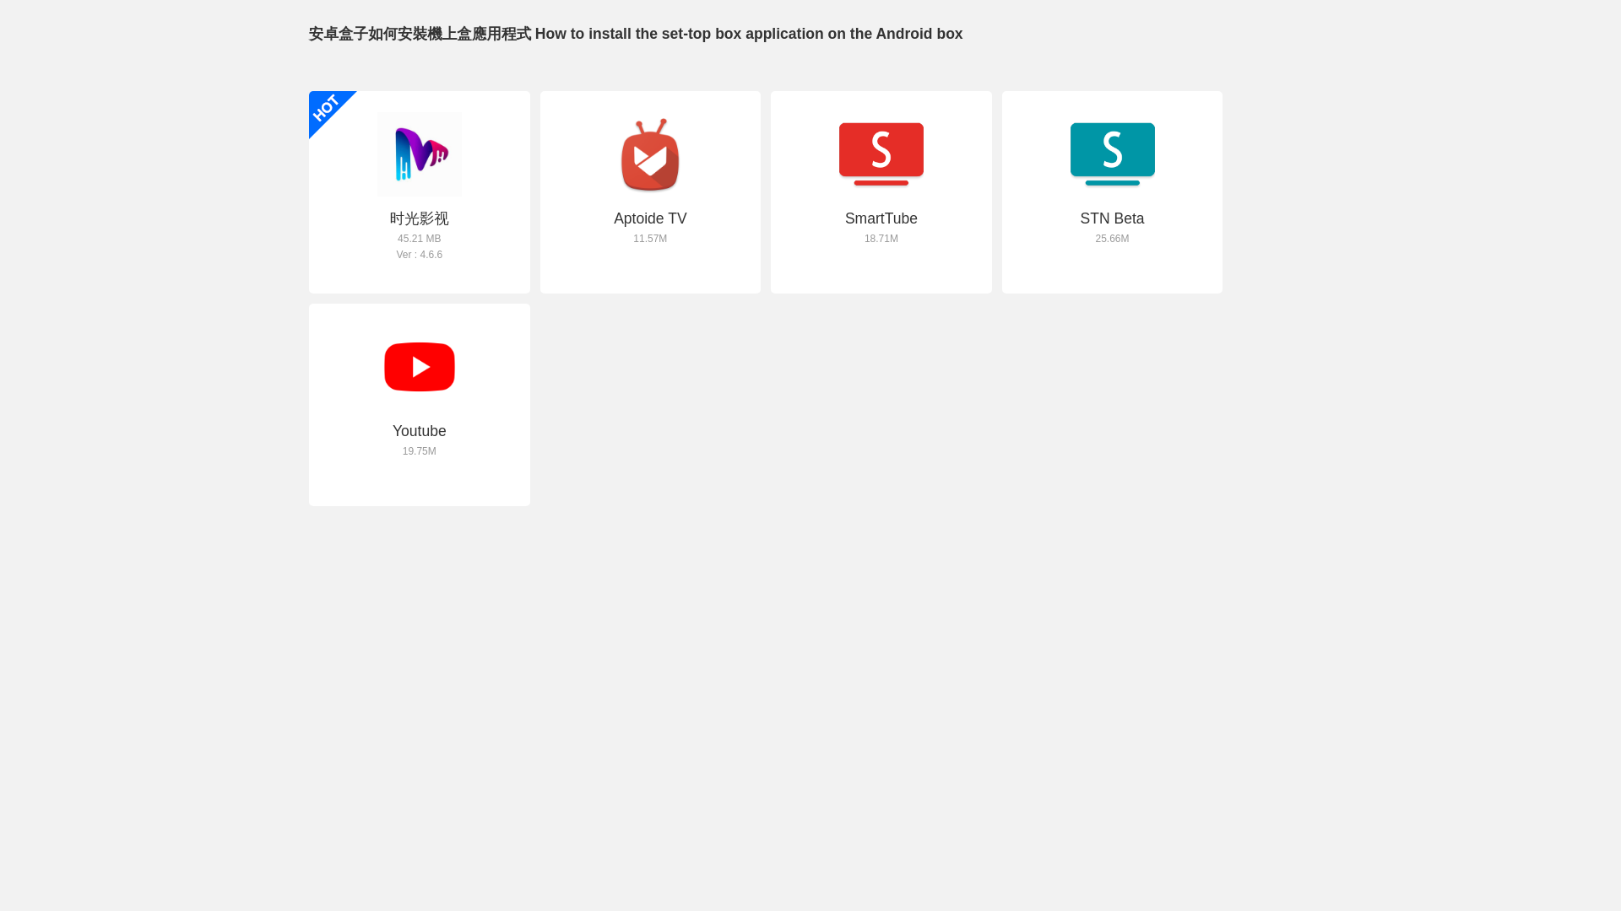Select the red SmartTube icon
This screenshot has height=911, width=1621.
[x=881, y=154]
